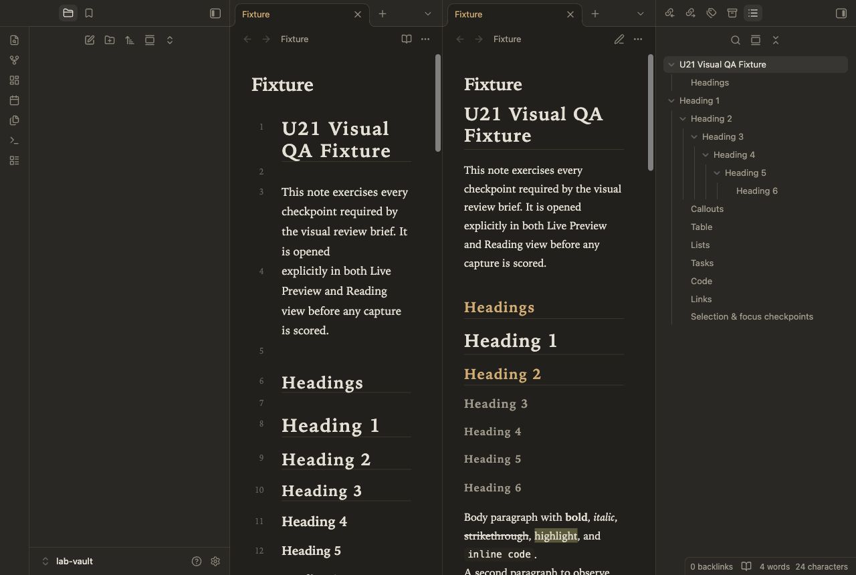Toggle reading view icon in status bar
The image size is (856, 575).
click(x=746, y=566)
